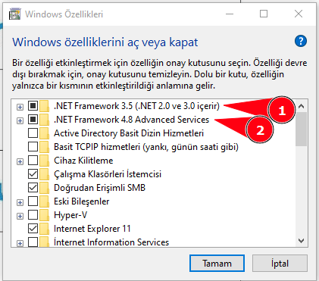Maximize the Windows Özellikleri window
The height and width of the screenshot is (281, 319).
point(264,14)
